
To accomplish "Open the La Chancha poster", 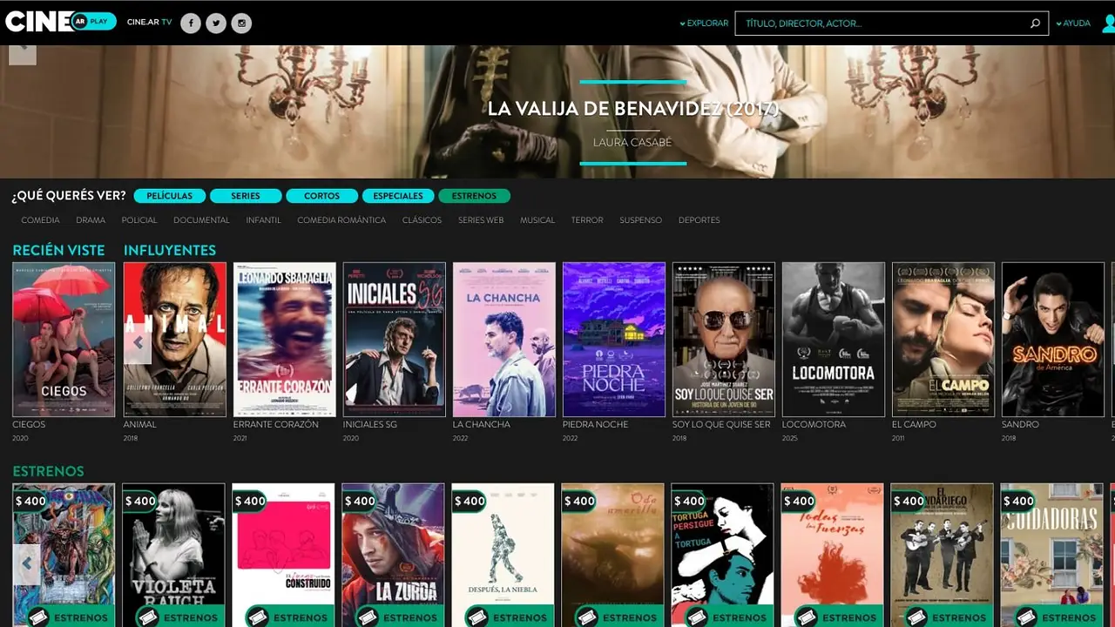I will 504,340.
